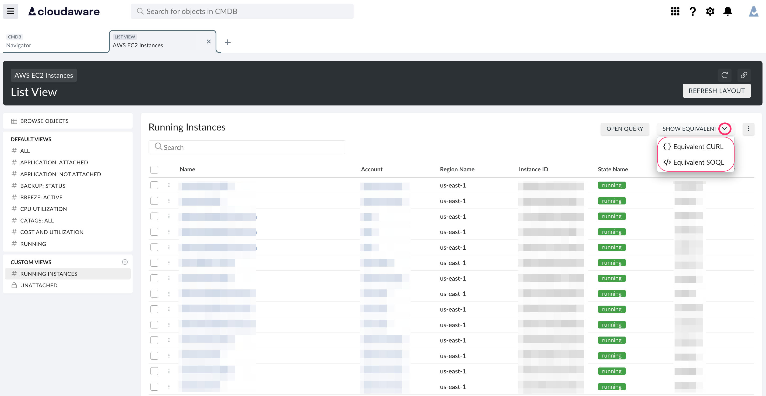The image size is (766, 396).
Task: View notifications bell
Action: 728,11
